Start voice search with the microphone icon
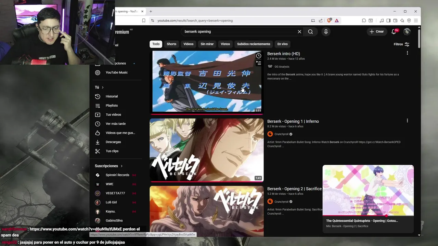This screenshot has width=438, height=246. [326, 31]
